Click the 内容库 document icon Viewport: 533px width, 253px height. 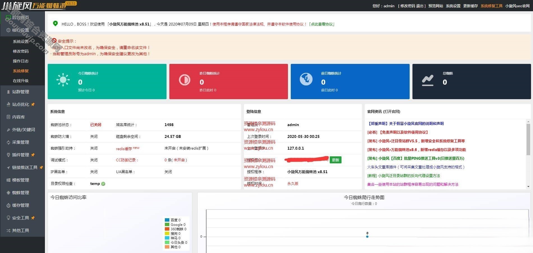8,117
